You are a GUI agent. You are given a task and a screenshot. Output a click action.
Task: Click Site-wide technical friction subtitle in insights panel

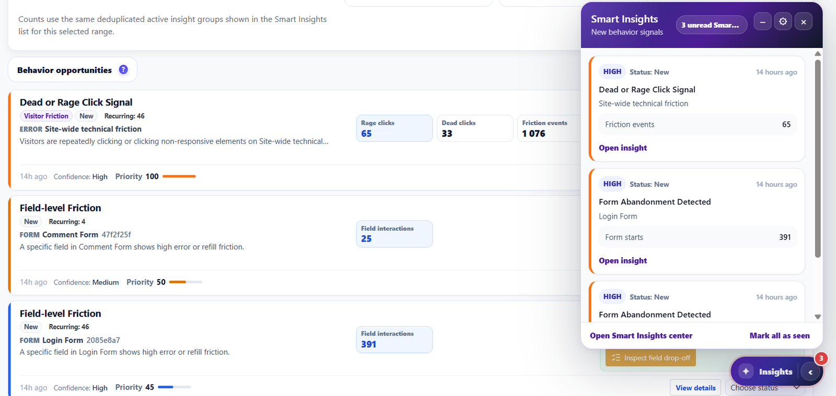pos(643,103)
